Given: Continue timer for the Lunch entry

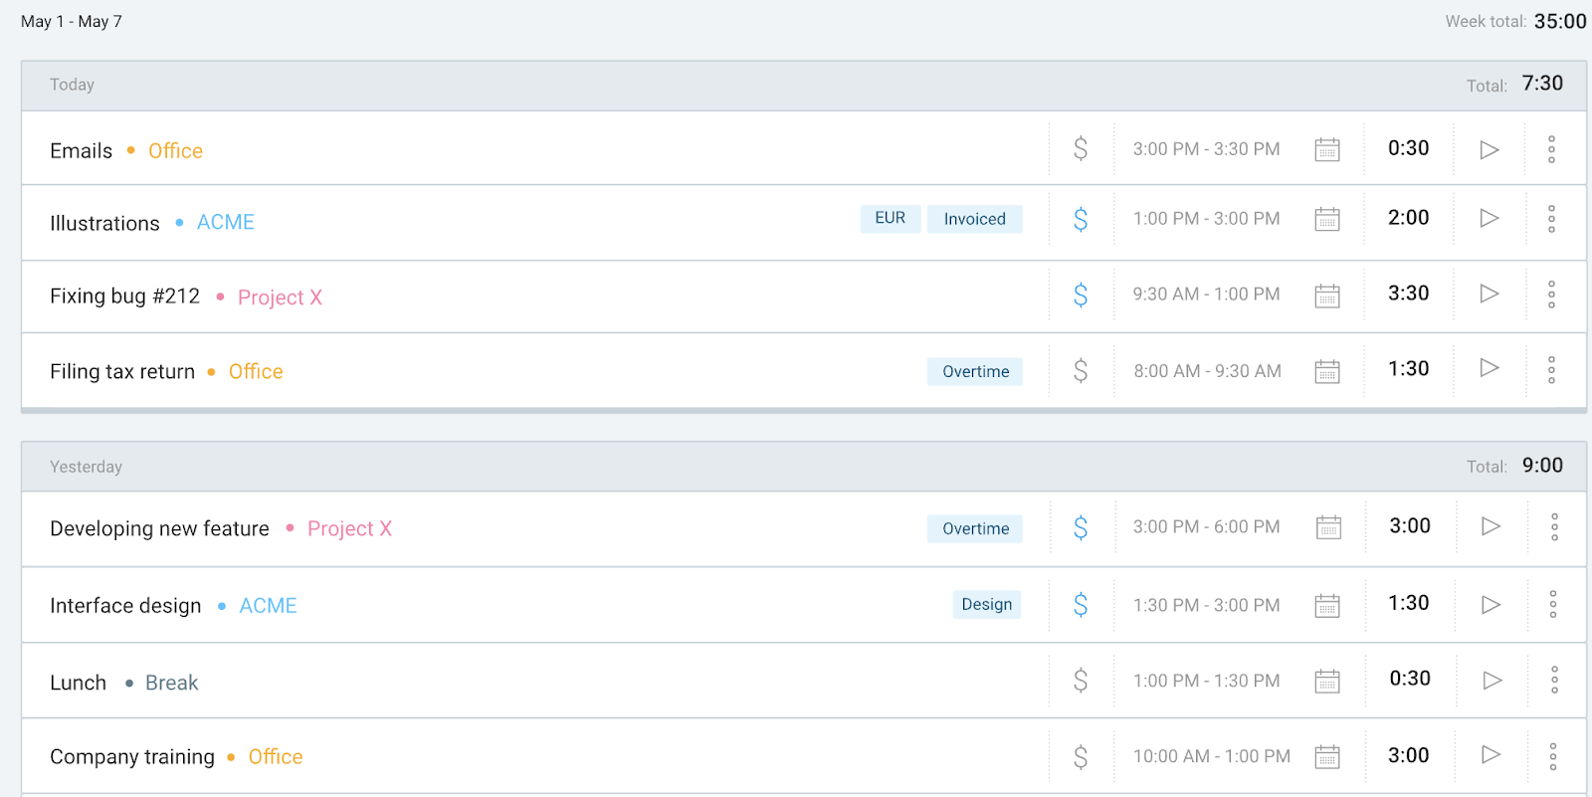Looking at the screenshot, I should click(1491, 680).
